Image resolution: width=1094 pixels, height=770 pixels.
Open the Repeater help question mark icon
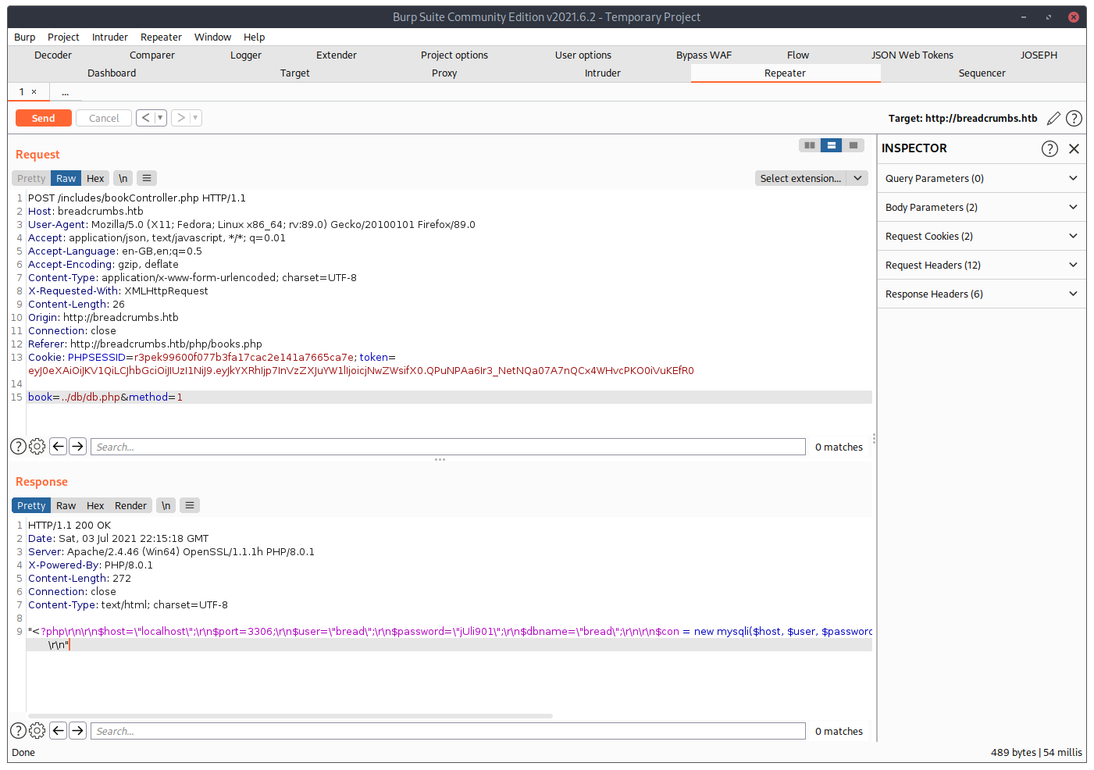coord(1074,118)
